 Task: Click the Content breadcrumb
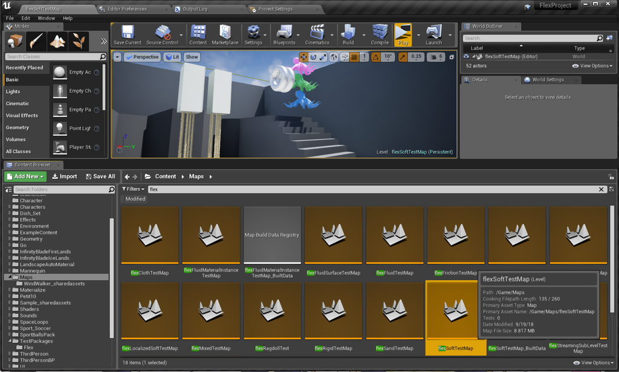click(166, 177)
